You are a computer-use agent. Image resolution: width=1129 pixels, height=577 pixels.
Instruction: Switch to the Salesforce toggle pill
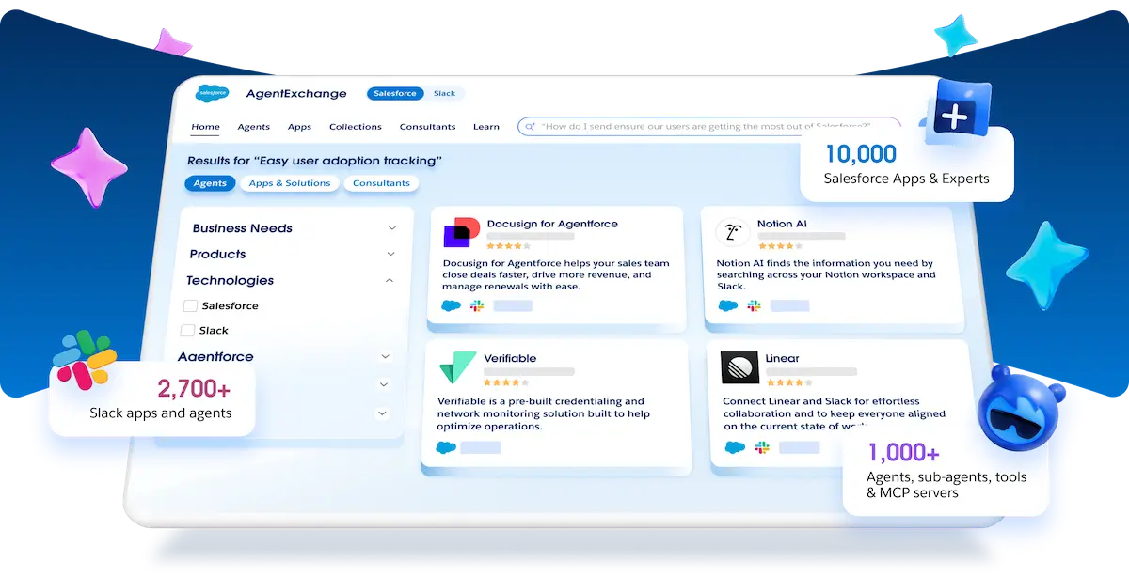click(x=394, y=94)
